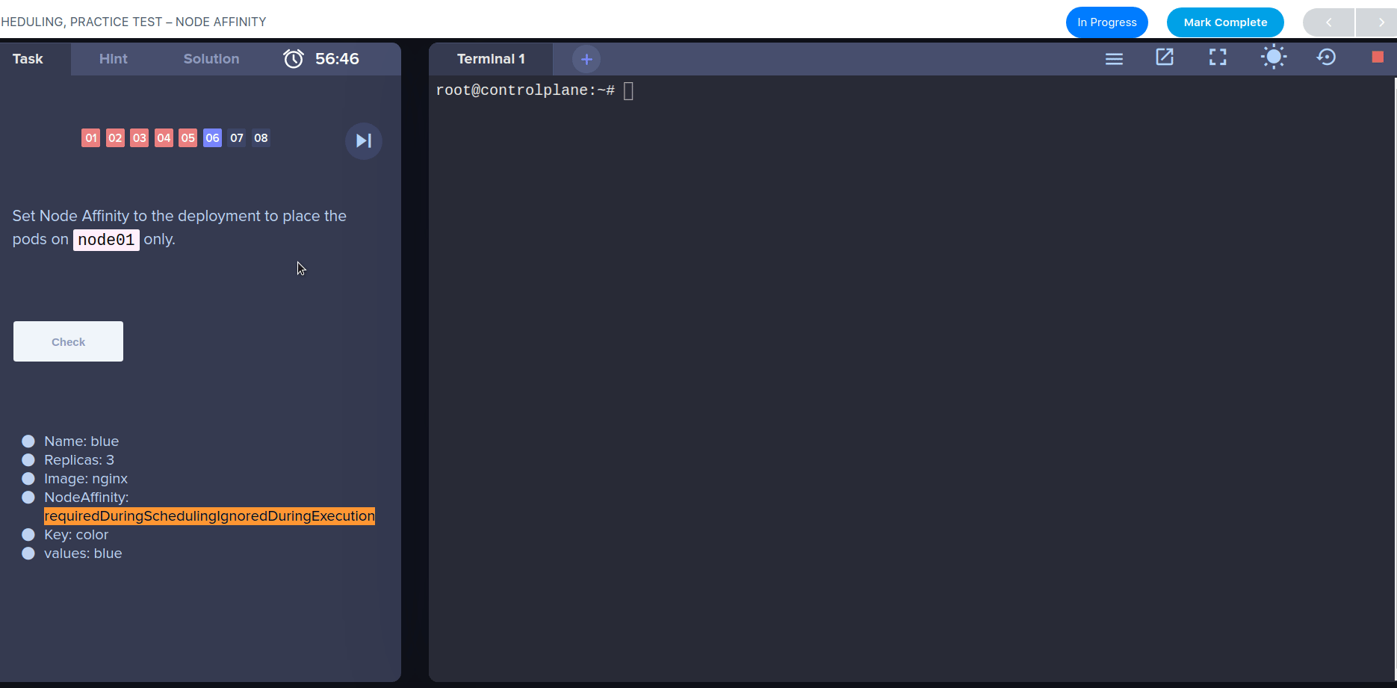
Task: Jump to question 02
Action: click(115, 137)
